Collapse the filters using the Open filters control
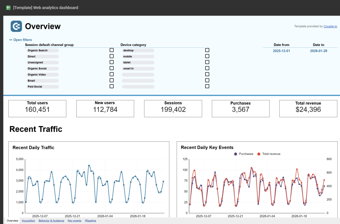The width and height of the screenshot is (340, 224). (21, 39)
